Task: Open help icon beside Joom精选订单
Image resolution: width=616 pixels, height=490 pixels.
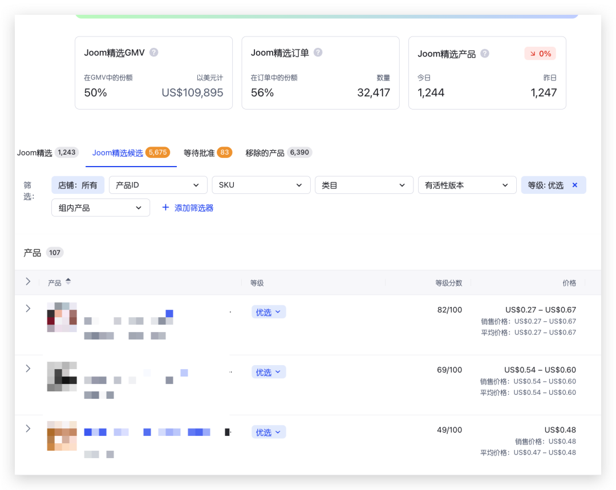Action: [x=318, y=52]
